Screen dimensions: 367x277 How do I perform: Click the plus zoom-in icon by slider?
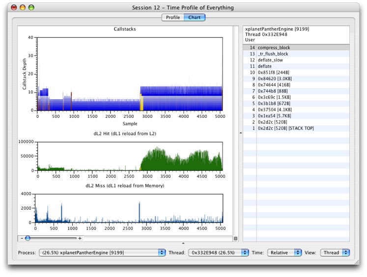[80, 238]
